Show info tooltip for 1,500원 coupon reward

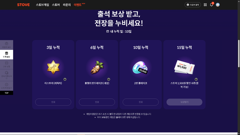pyautogui.click(x=196, y=79)
